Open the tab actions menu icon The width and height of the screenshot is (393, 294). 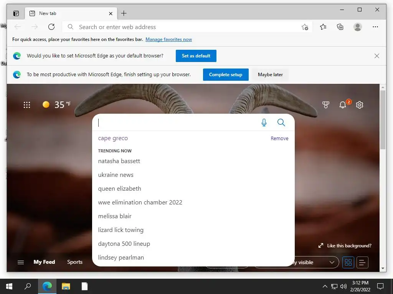[x=16, y=13]
